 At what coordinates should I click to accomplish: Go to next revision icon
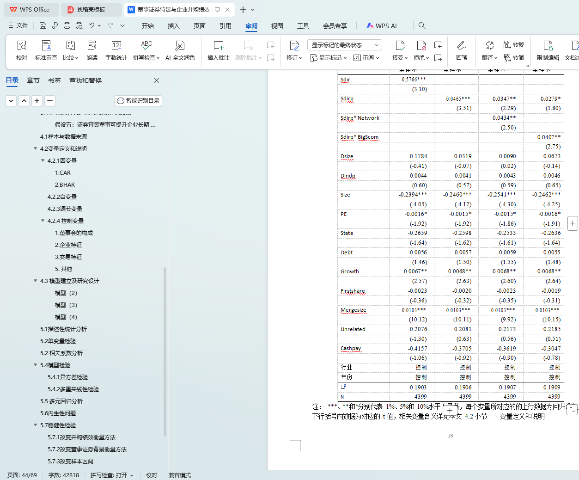coord(438,58)
